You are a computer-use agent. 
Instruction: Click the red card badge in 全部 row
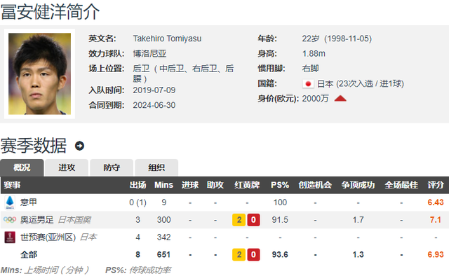click(x=253, y=254)
